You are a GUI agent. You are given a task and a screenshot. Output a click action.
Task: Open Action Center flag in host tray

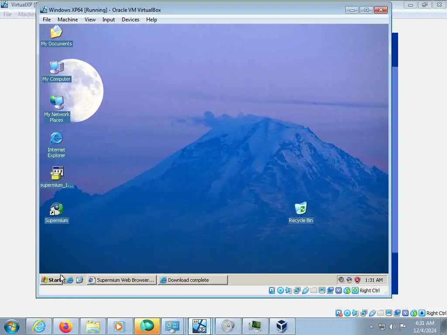click(402, 326)
